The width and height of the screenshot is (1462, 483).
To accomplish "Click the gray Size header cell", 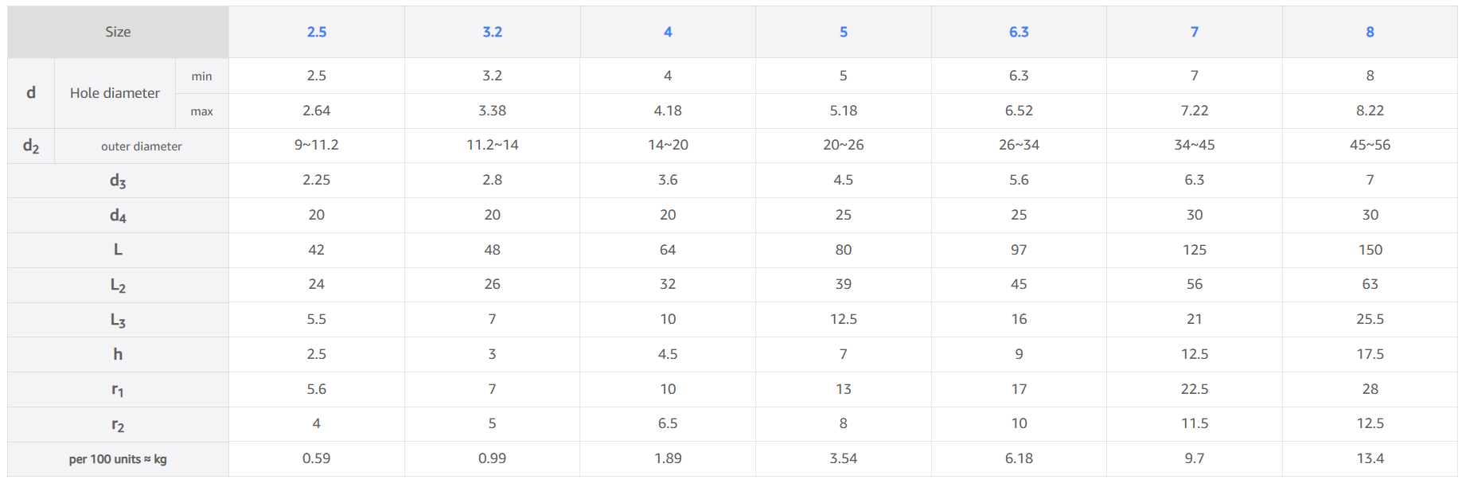I will click(118, 32).
